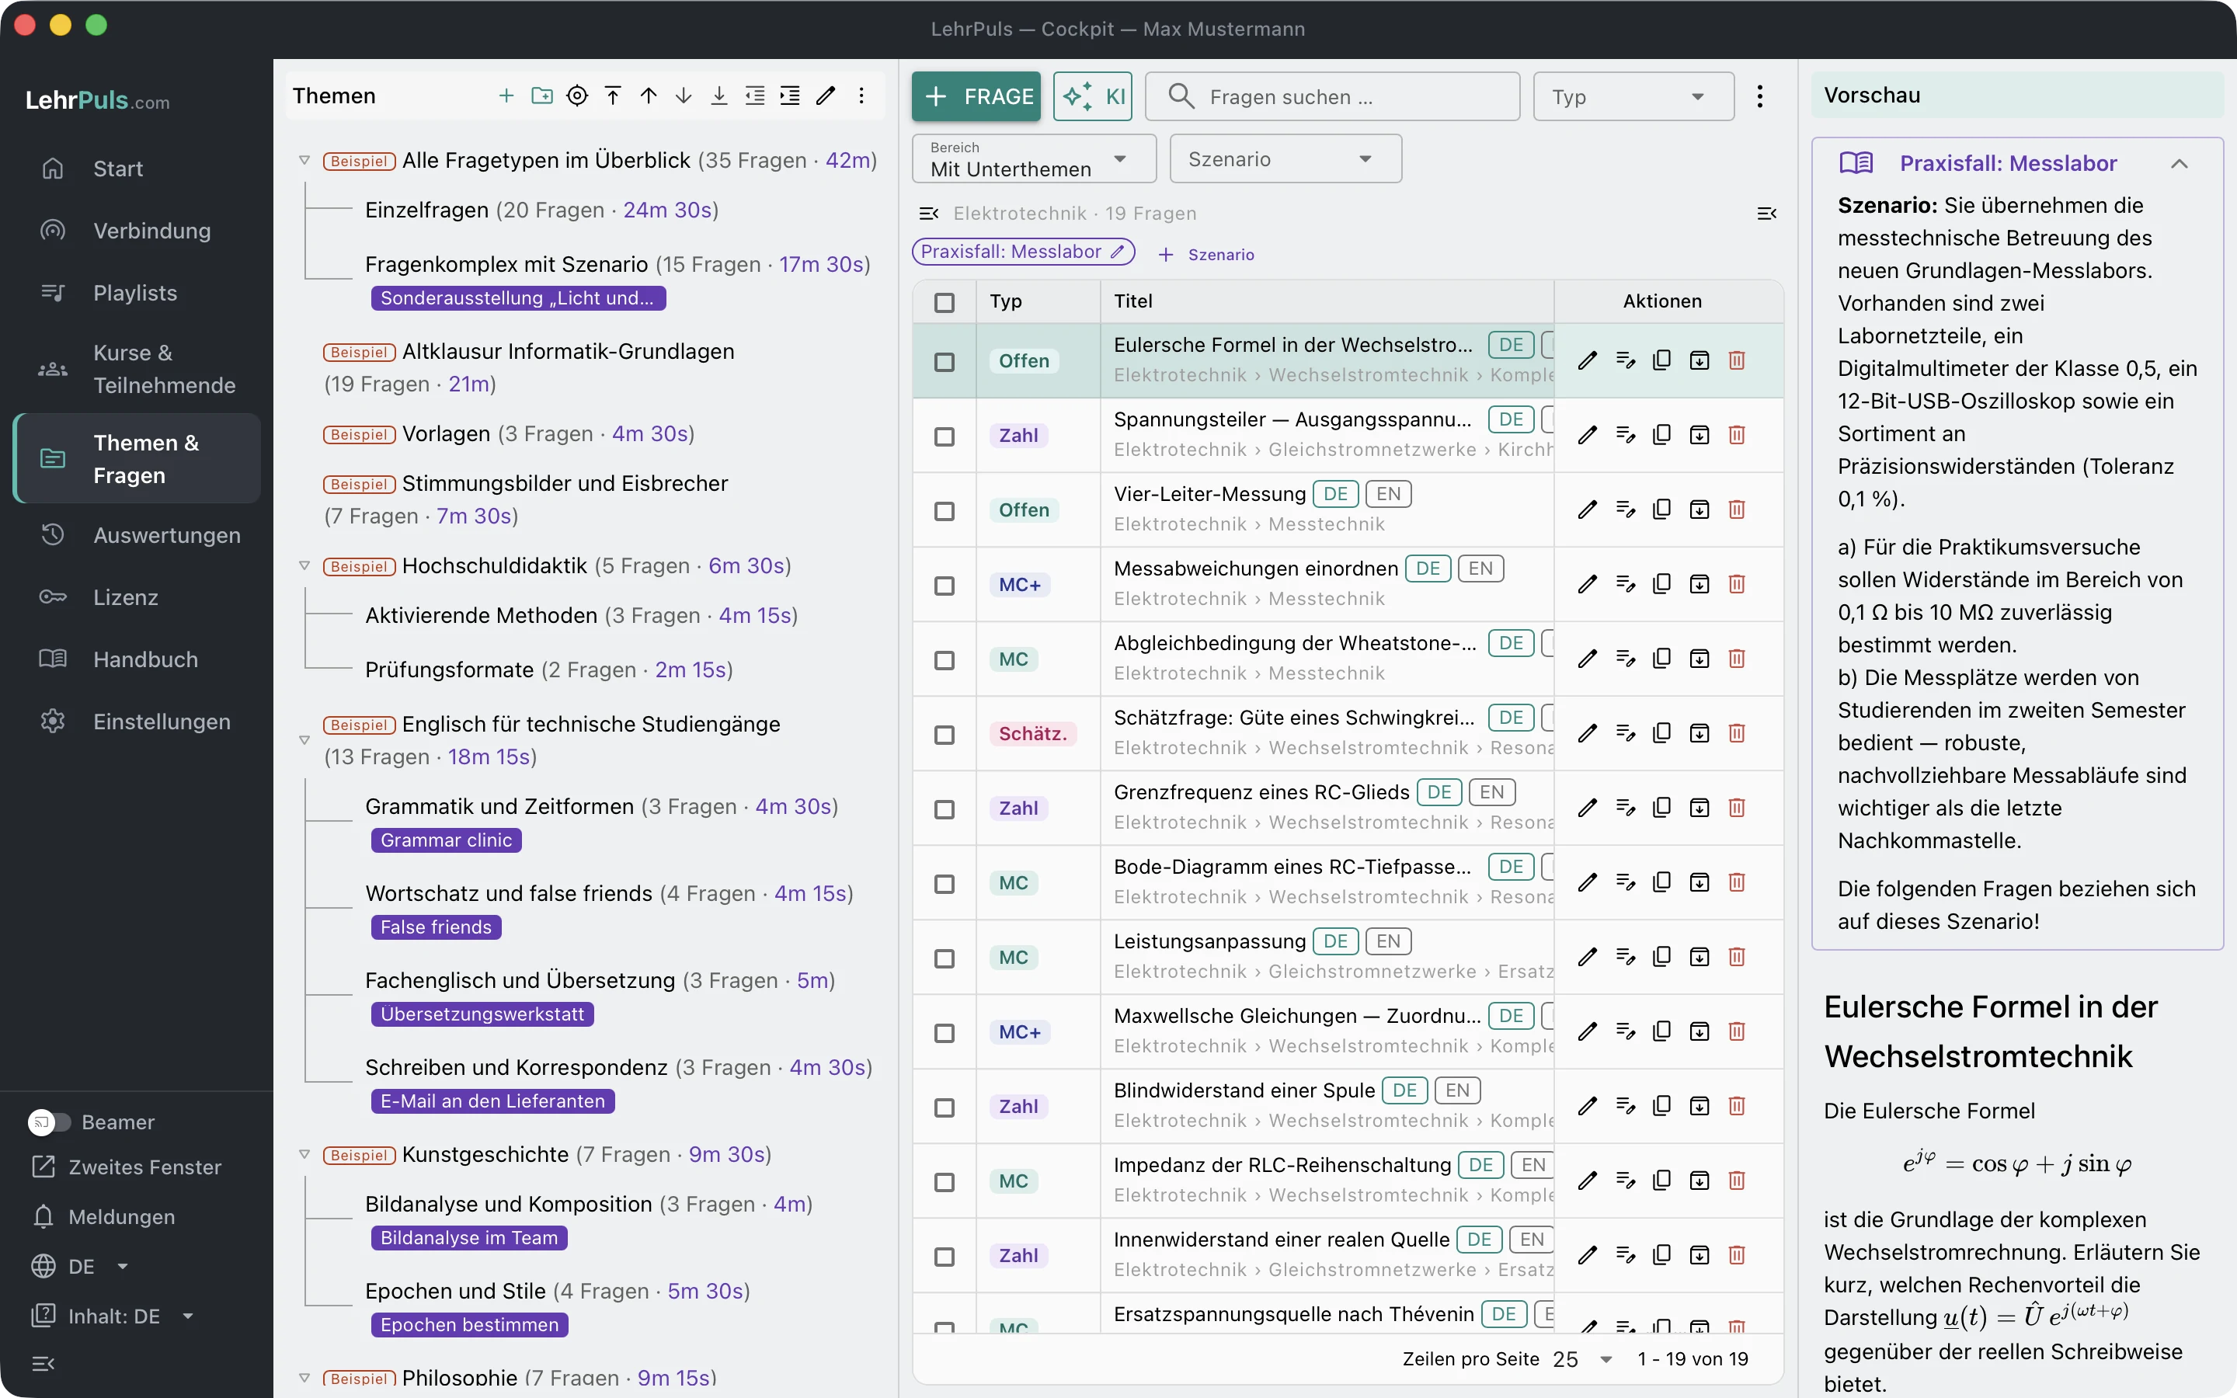Click the Praxisfall: Messlabor chip
Viewport: 2237px width, 1398px height.
(x=1022, y=252)
